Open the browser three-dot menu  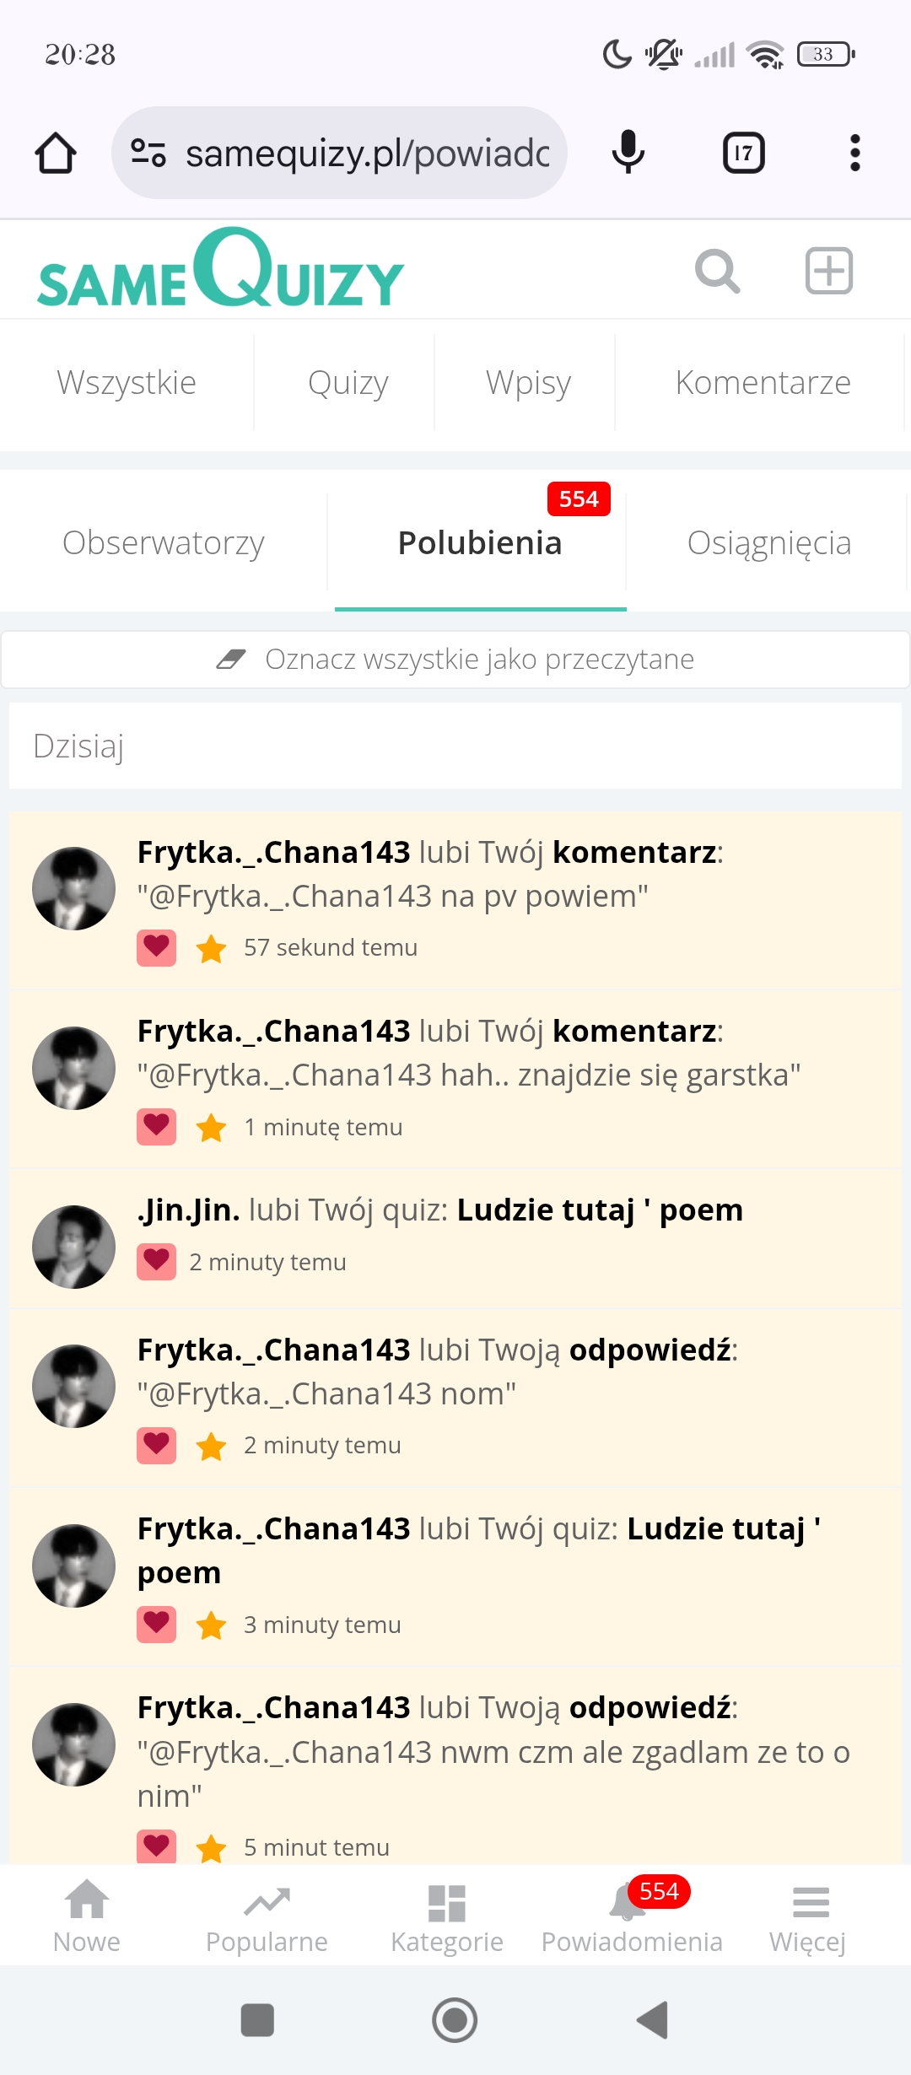854,153
